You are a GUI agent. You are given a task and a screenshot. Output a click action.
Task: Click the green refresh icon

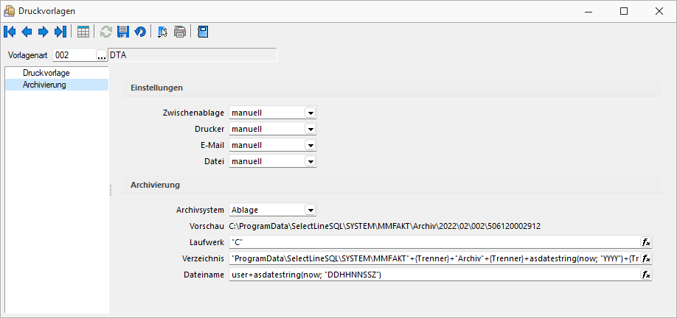tap(105, 32)
